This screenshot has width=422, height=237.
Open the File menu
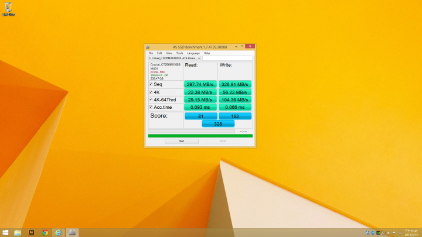tap(151, 53)
